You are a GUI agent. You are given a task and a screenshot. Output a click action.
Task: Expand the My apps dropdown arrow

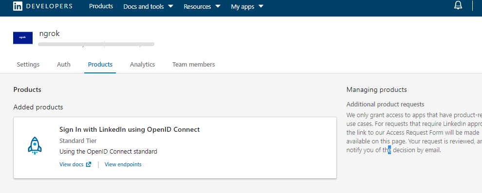[x=261, y=6]
